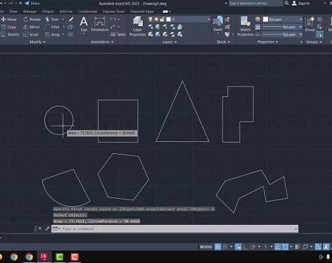
Task: Click the Text tool
Action: tap(84, 24)
